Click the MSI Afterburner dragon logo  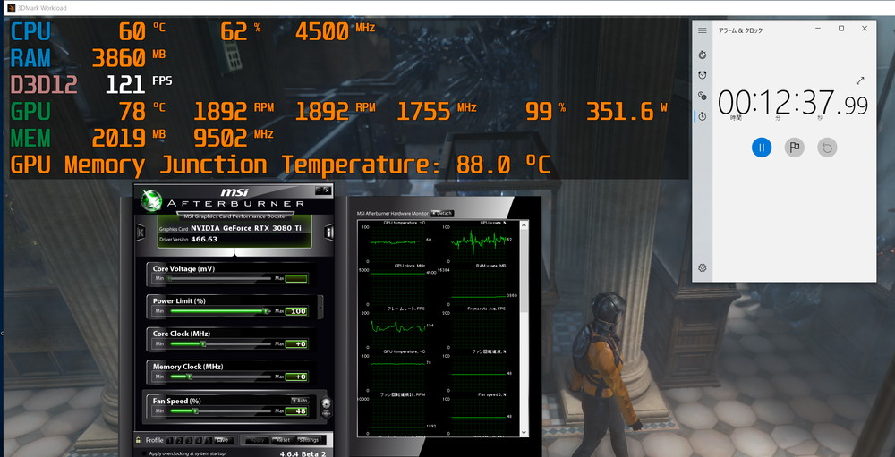pos(152,199)
